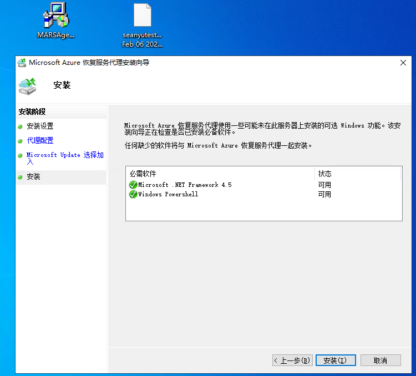The width and height of the screenshot is (416, 376).
Task: Click the 安装 page heading text
Action: pos(62,85)
